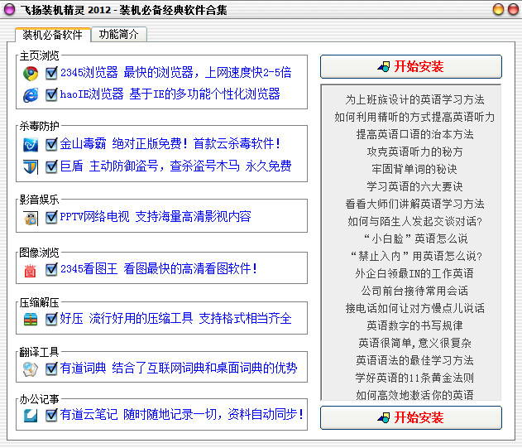Viewport: 522px width, 448px height.
Task: Click the 2345看图王 red icon
Action: 30,270
